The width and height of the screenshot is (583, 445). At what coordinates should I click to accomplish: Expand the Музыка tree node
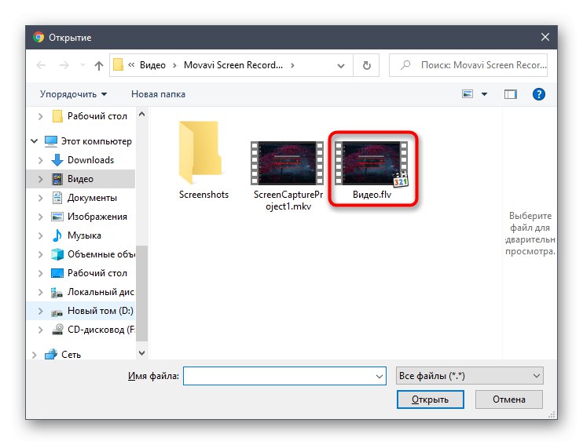click(41, 235)
